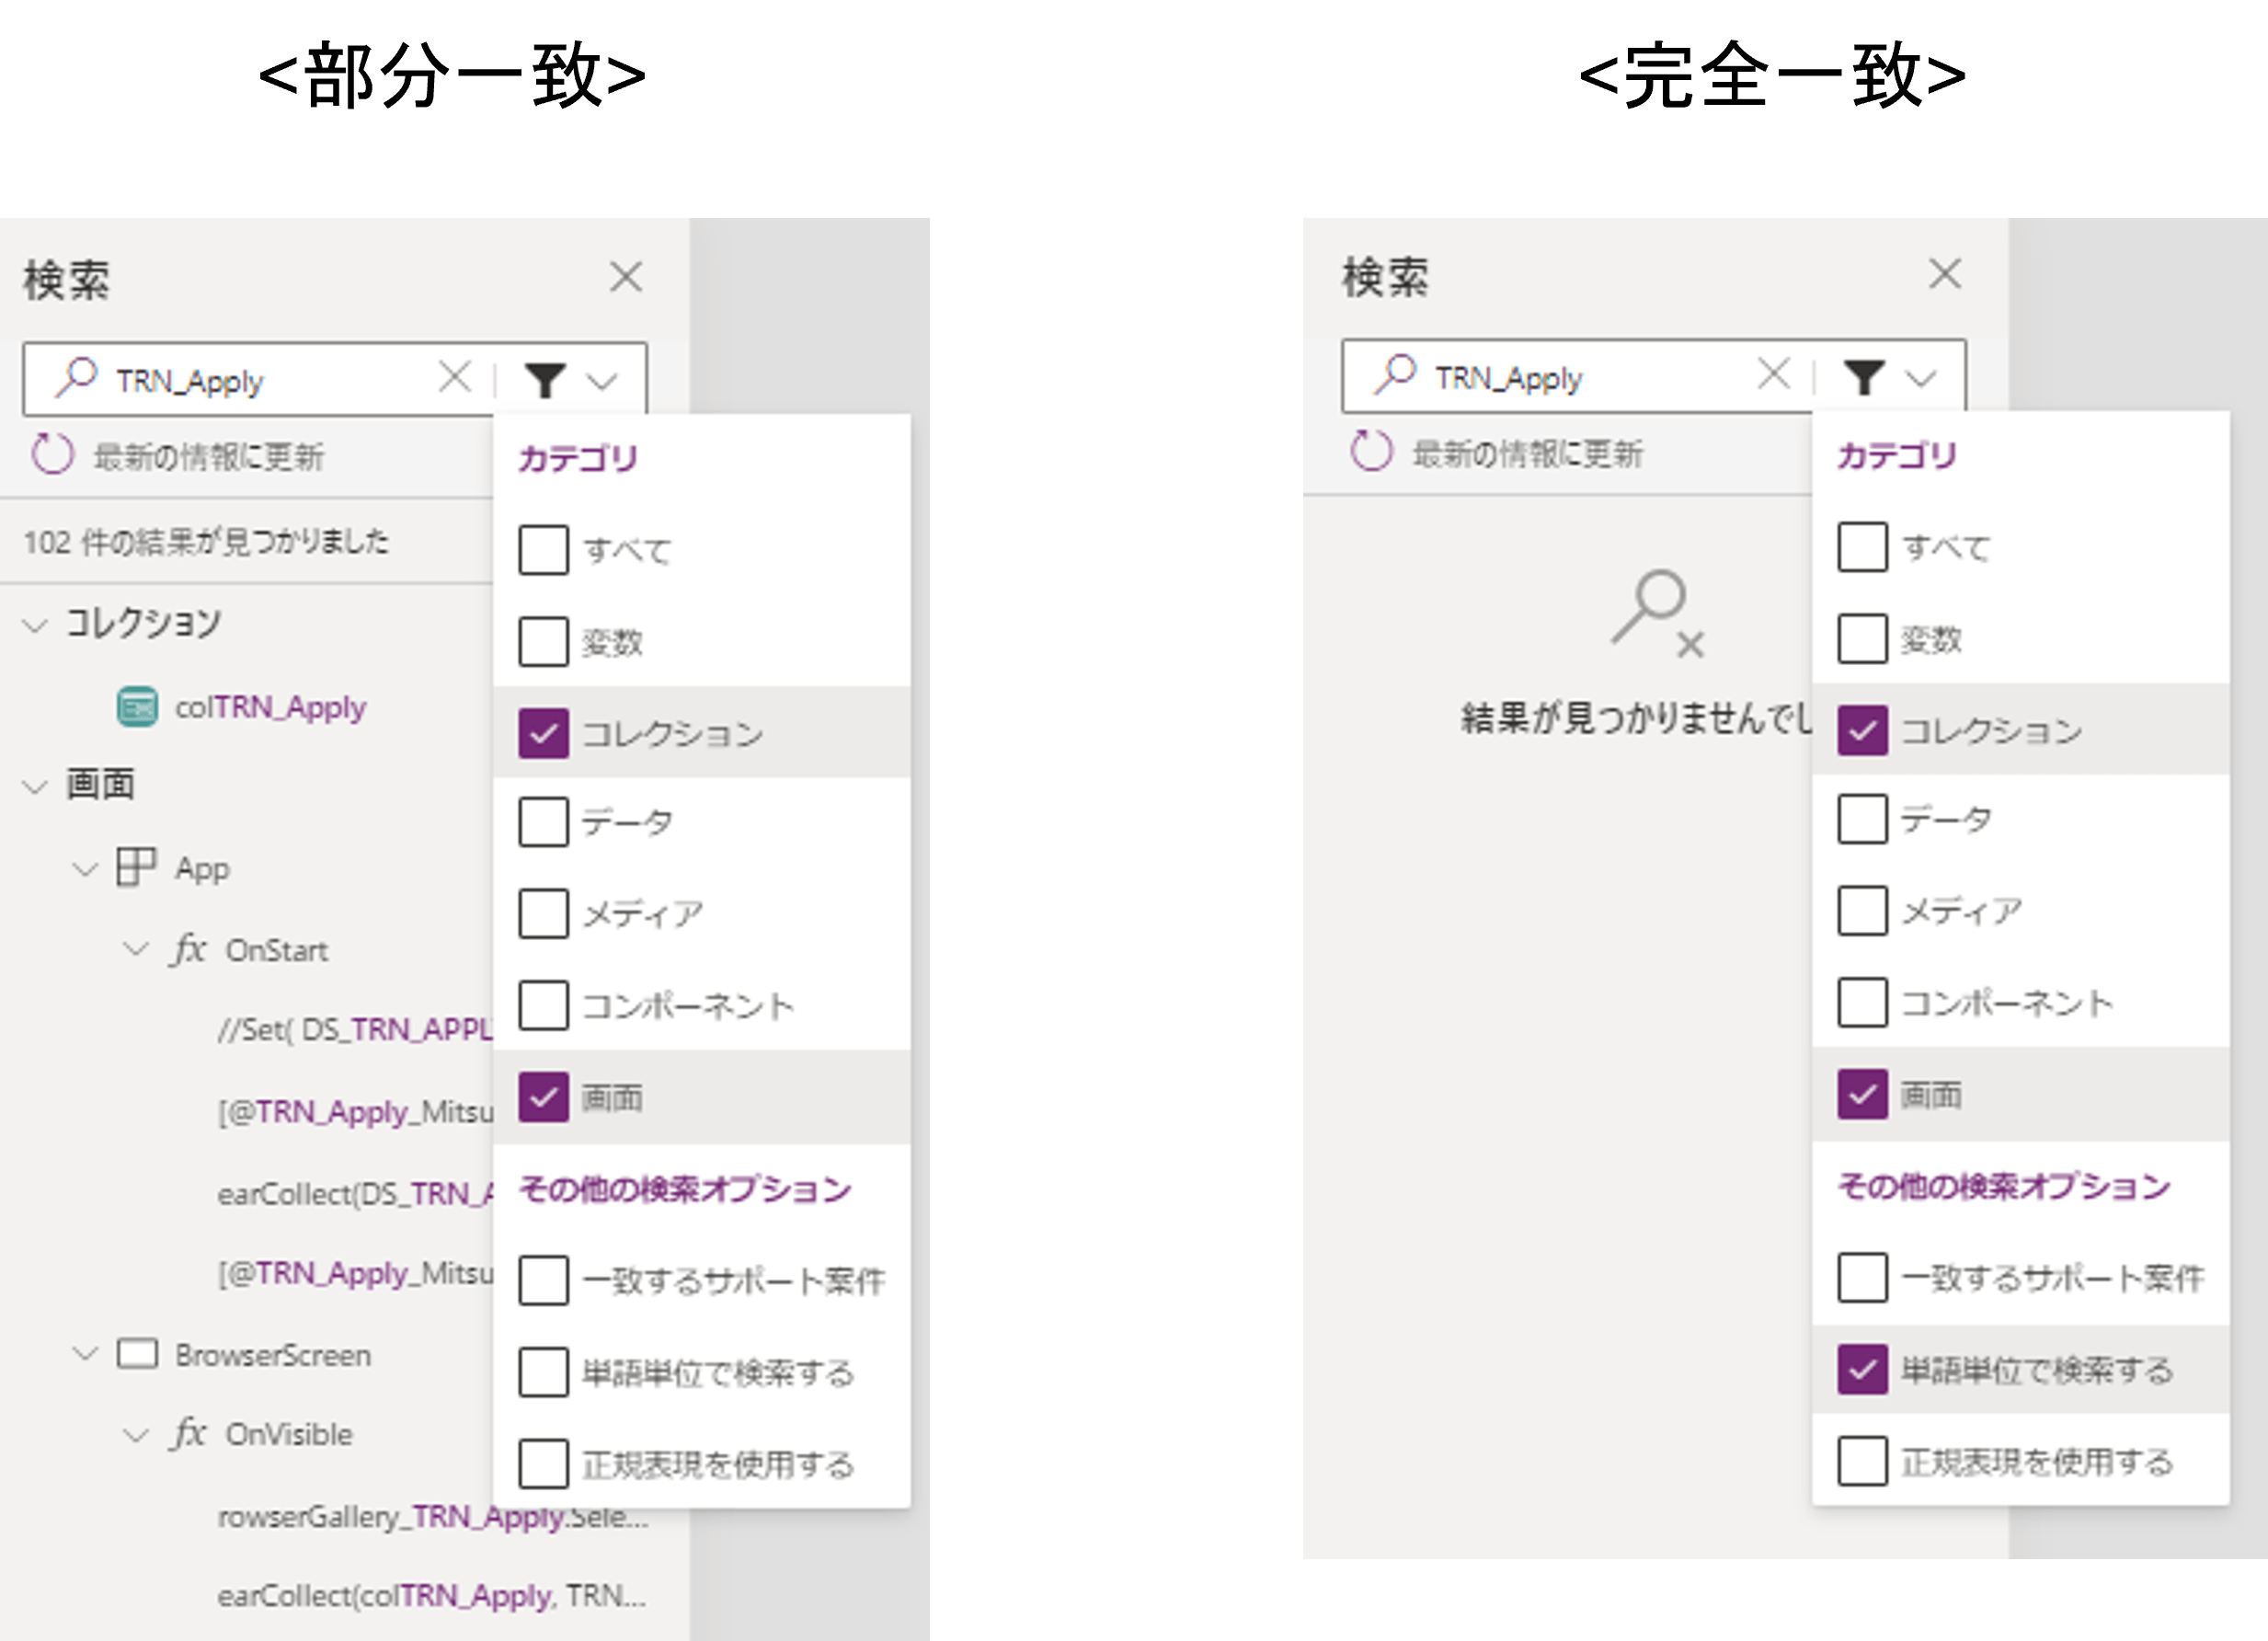Collapse the 画面 results group

(35, 787)
